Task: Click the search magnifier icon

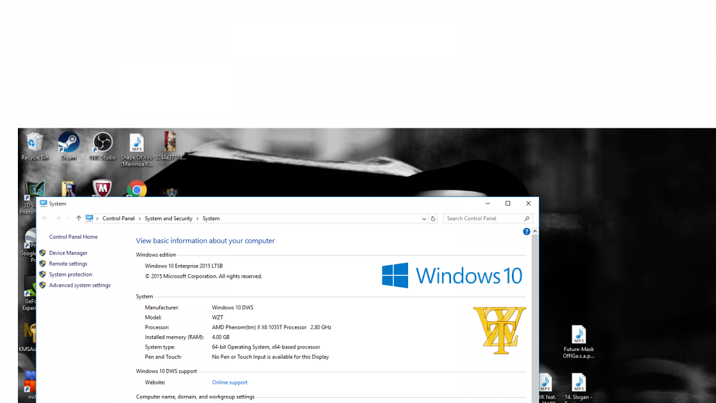Action: pyautogui.click(x=527, y=219)
